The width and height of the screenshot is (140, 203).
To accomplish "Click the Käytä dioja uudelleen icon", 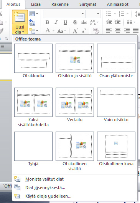I will pos(17,196).
